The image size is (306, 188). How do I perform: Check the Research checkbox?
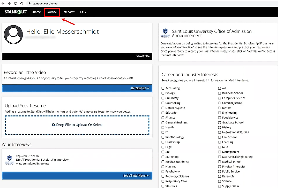(220, 176)
